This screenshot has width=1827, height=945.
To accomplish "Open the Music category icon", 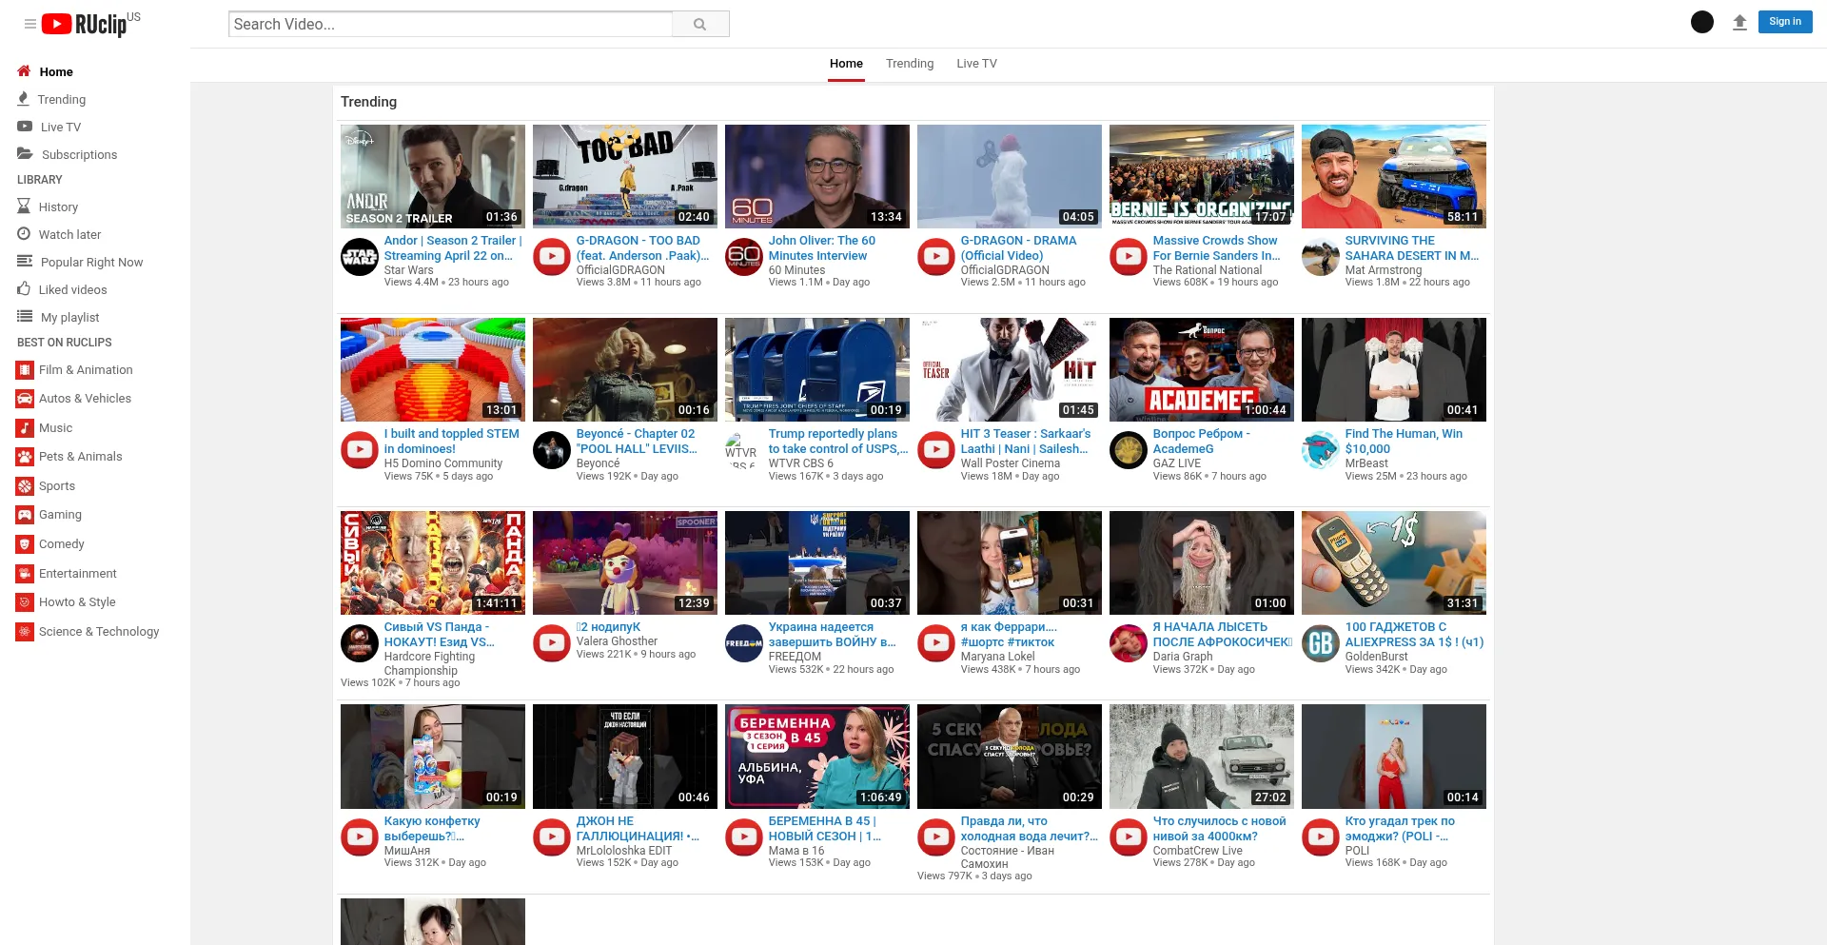I will coord(24,427).
